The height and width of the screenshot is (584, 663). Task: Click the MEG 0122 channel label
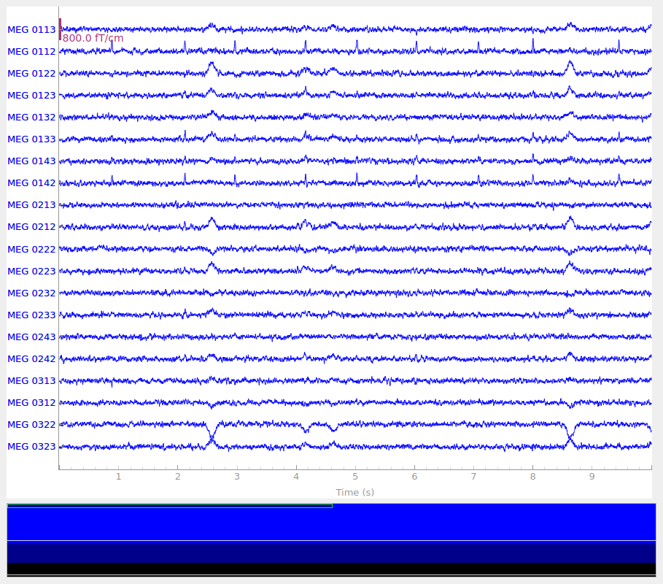(31, 74)
